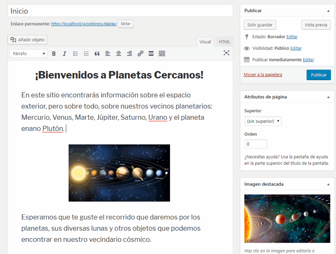Viewport: 336px width, 254px height.
Task: Click the featured image thumbnail
Action: coord(286,218)
